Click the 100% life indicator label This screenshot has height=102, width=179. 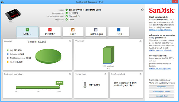coord(59,83)
